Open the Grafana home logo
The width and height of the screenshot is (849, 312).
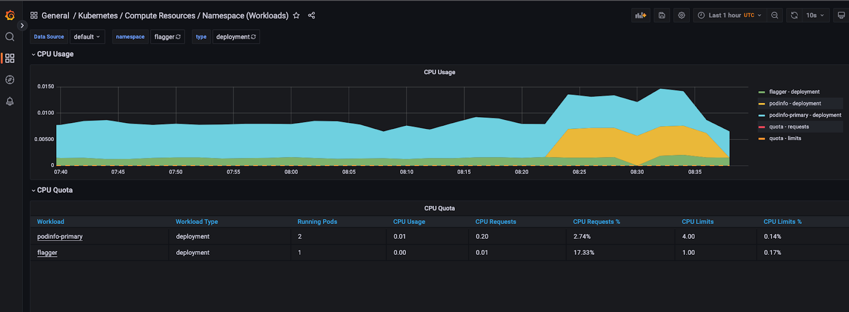tap(10, 15)
